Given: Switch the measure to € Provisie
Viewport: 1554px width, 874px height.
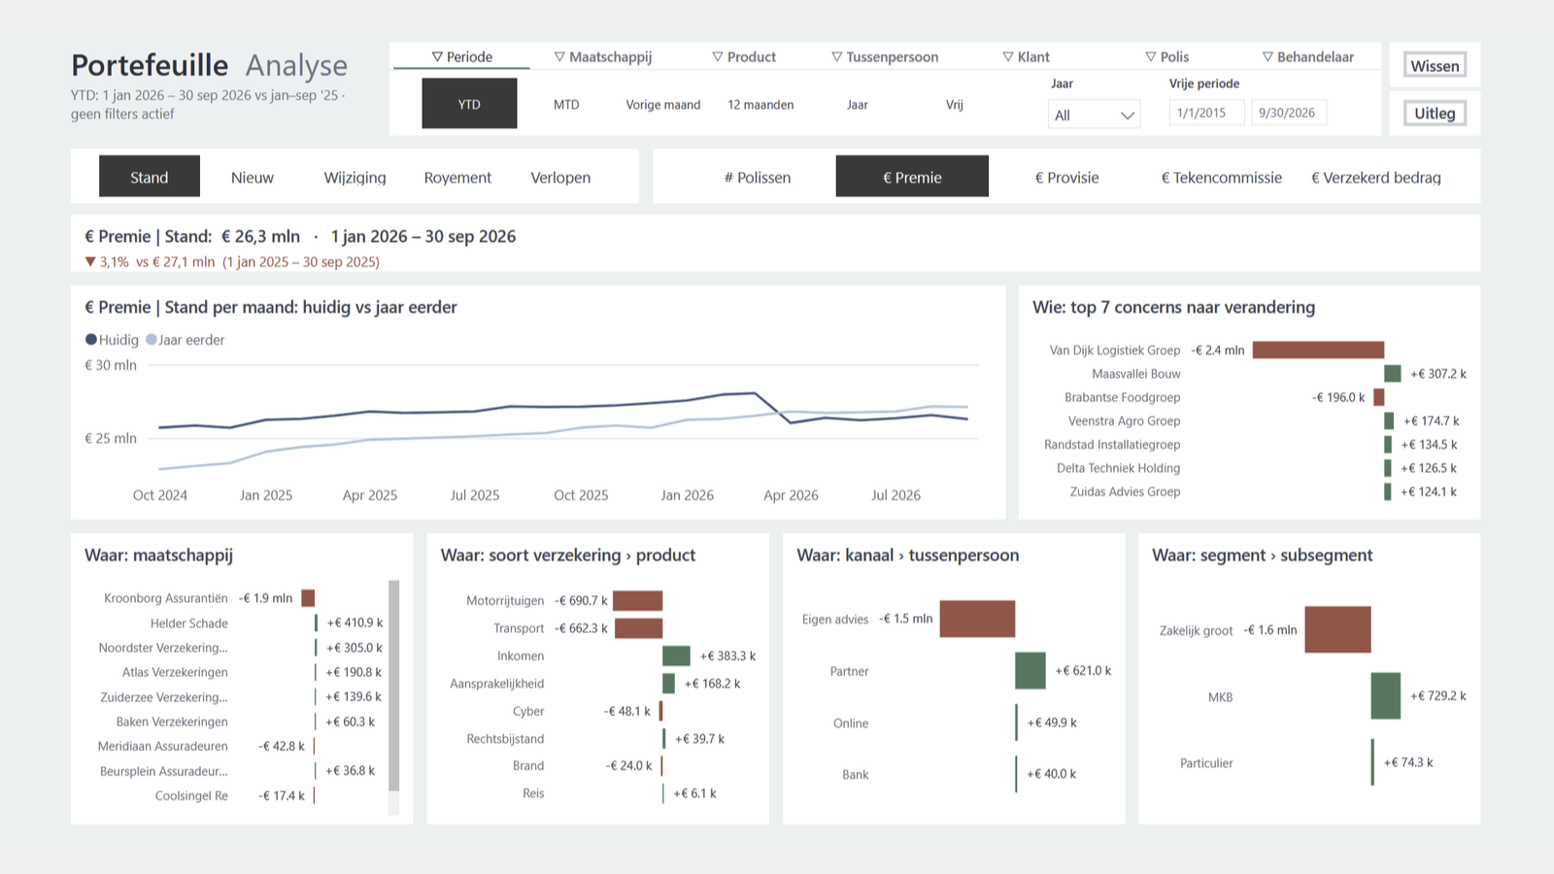Looking at the screenshot, I should click(x=1066, y=177).
